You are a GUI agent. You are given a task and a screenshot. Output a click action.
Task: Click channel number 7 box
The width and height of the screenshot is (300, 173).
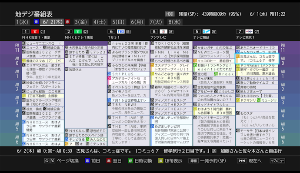point(240,31)
